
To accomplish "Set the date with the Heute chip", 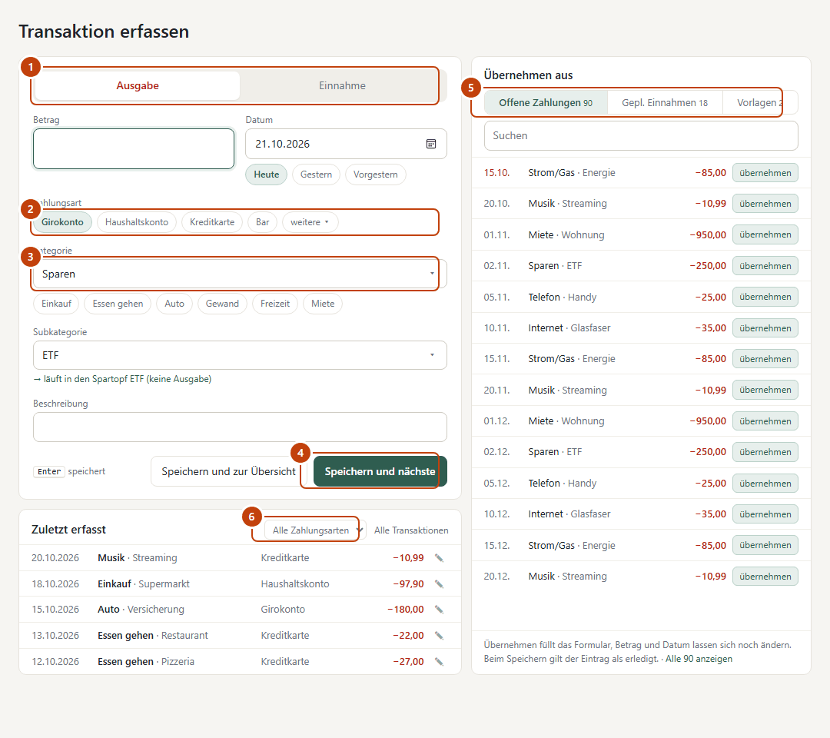I will [266, 175].
